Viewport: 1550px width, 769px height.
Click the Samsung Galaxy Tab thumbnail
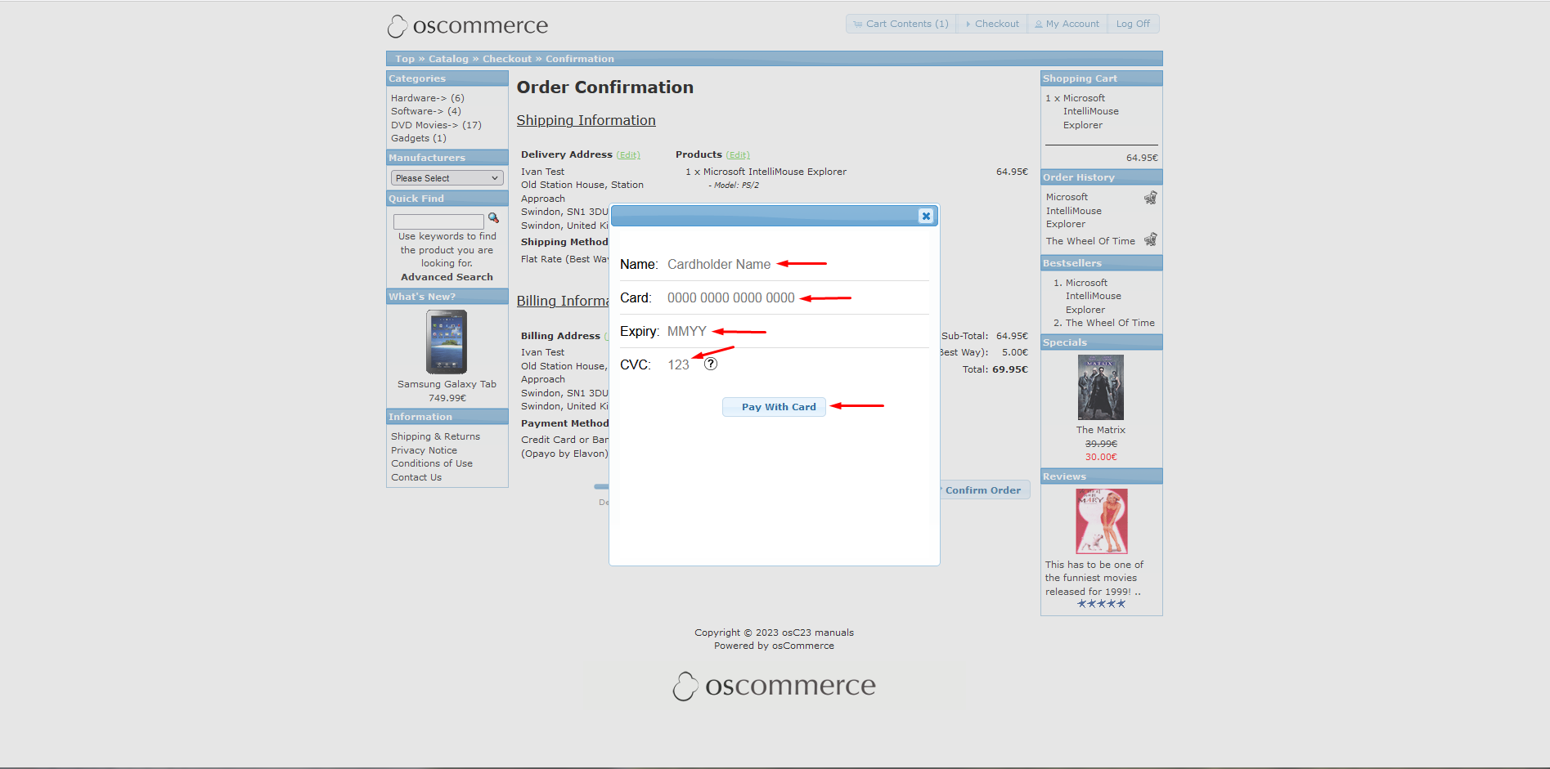[x=447, y=342]
